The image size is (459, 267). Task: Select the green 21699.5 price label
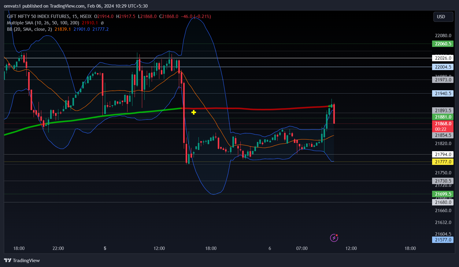[443, 194]
